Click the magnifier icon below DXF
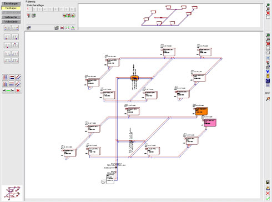This screenshot has height=202, width=272. click(268, 99)
